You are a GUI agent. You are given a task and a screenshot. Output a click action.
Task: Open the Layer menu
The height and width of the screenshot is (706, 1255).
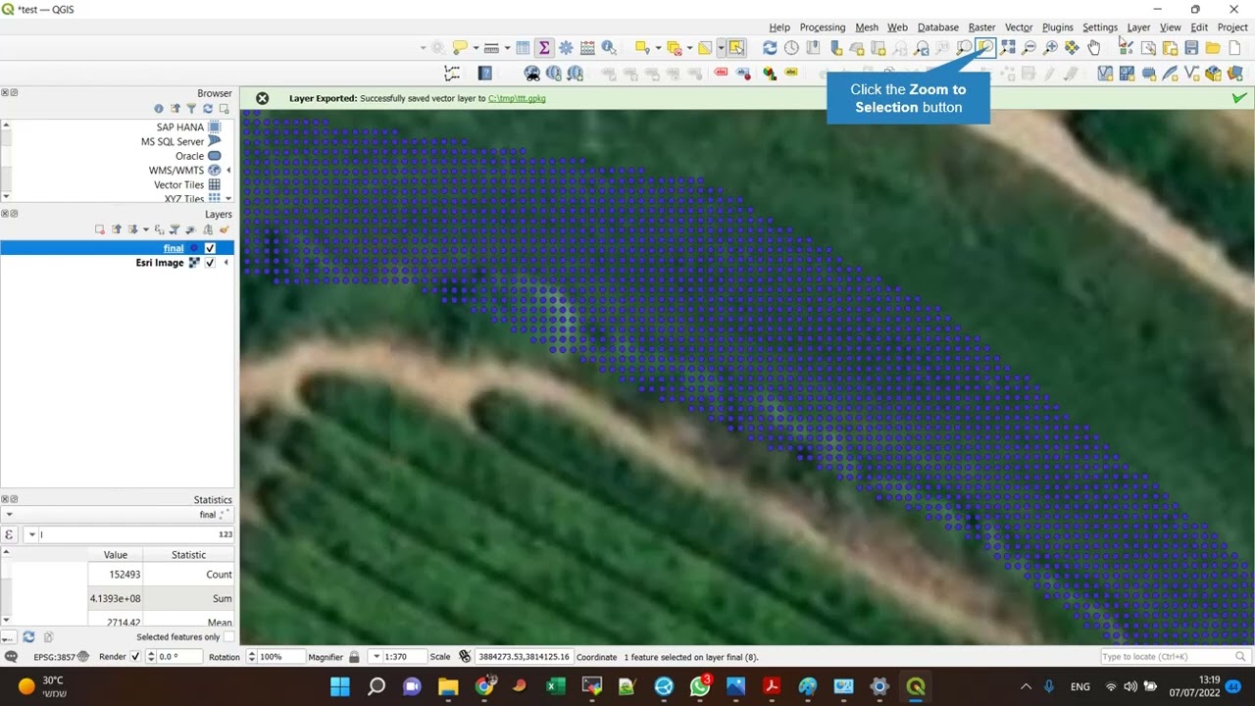1138,27
